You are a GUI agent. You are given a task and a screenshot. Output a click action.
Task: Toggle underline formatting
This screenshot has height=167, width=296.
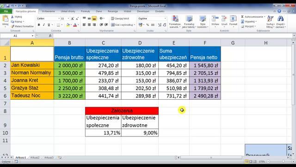pyautogui.click(x=49, y=25)
